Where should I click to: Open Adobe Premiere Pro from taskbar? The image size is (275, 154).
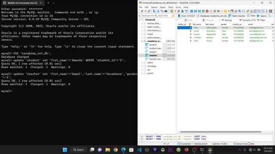tap(171, 150)
